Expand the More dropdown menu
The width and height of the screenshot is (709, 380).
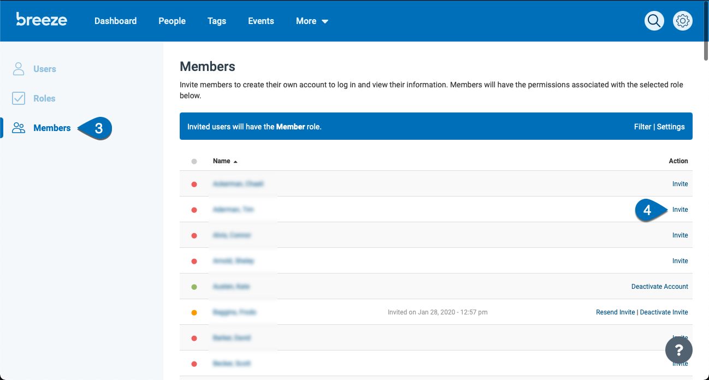click(x=312, y=21)
